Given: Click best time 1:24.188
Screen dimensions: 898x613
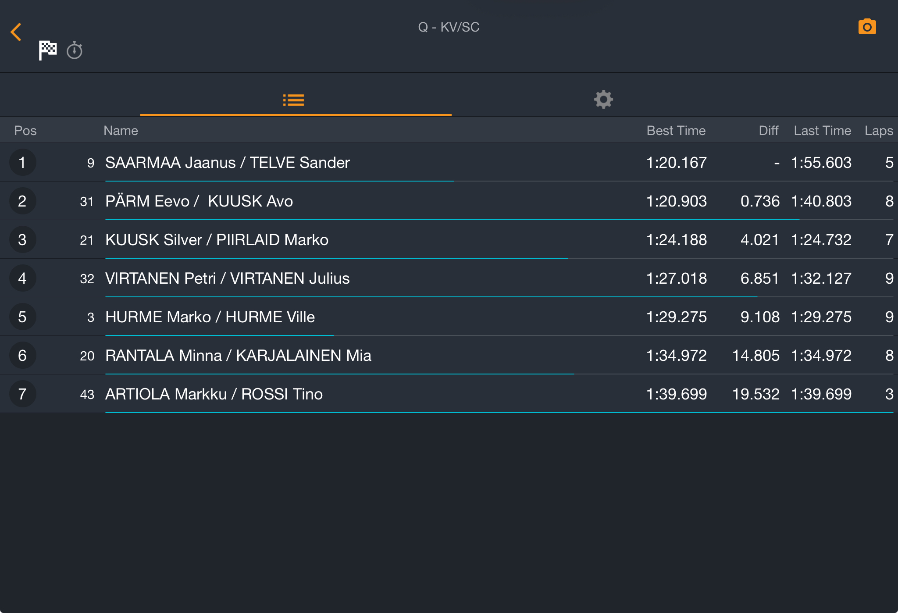Looking at the screenshot, I should 677,240.
